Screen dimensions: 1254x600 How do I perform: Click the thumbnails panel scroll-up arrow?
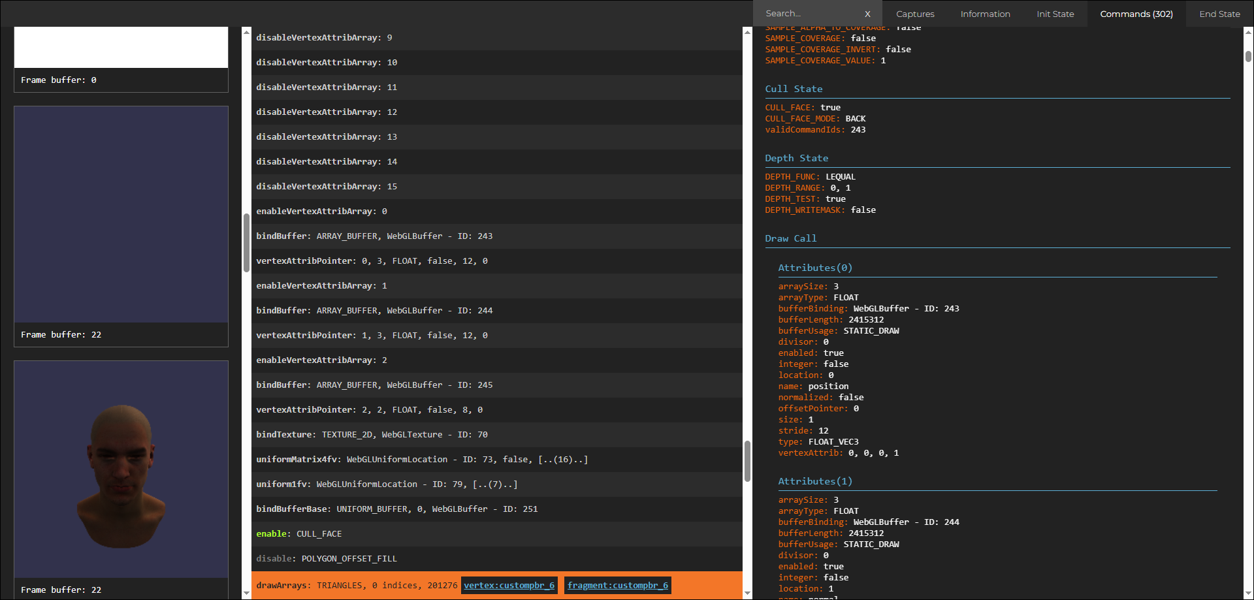pyautogui.click(x=246, y=31)
